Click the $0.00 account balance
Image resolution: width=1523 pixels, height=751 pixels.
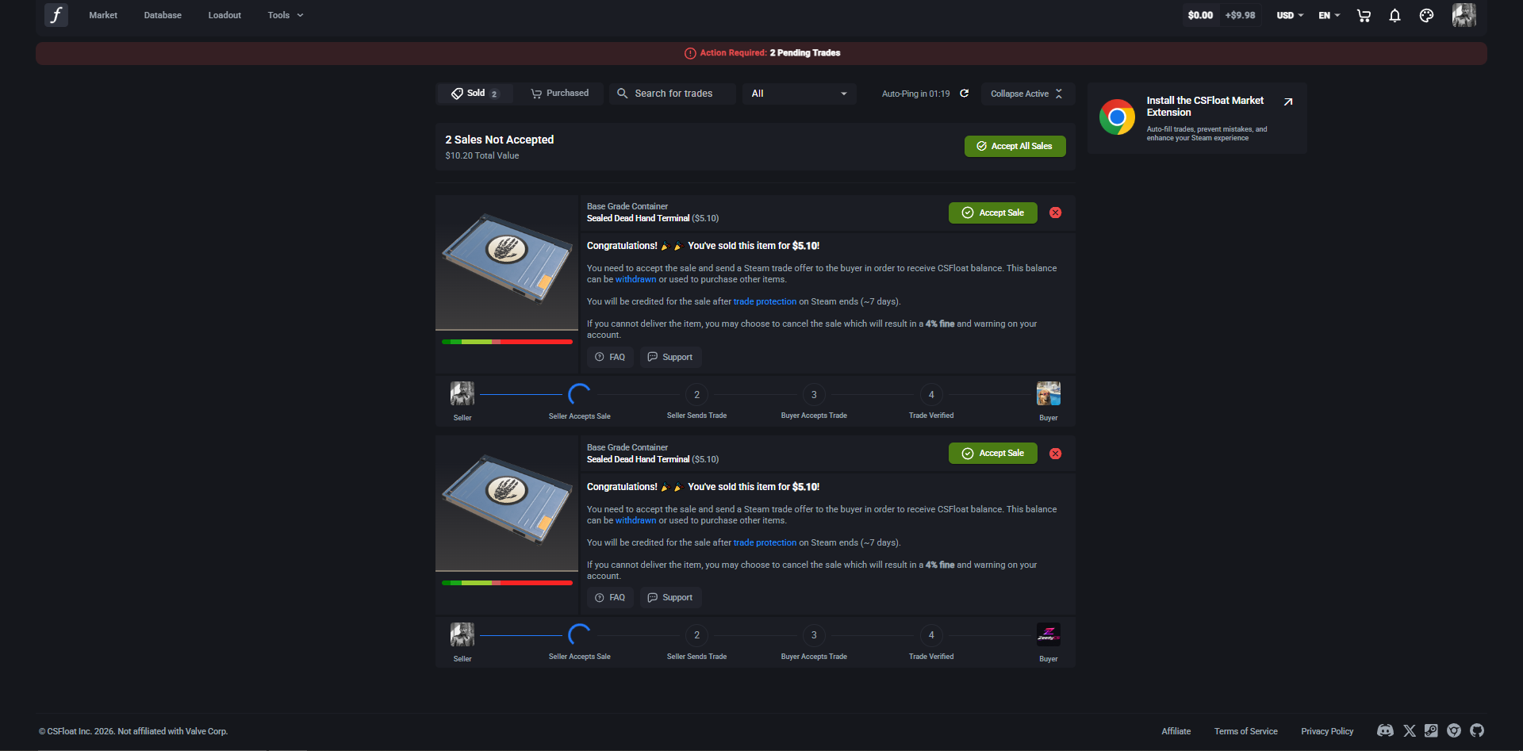pyautogui.click(x=1200, y=15)
